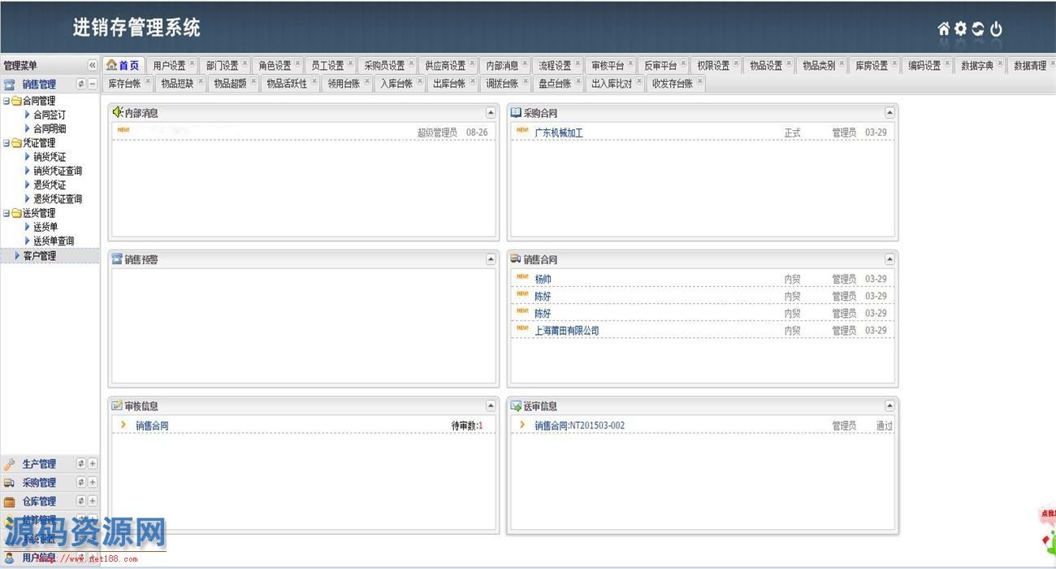Click refresh icon beside 销售管理

click(81, 84)
